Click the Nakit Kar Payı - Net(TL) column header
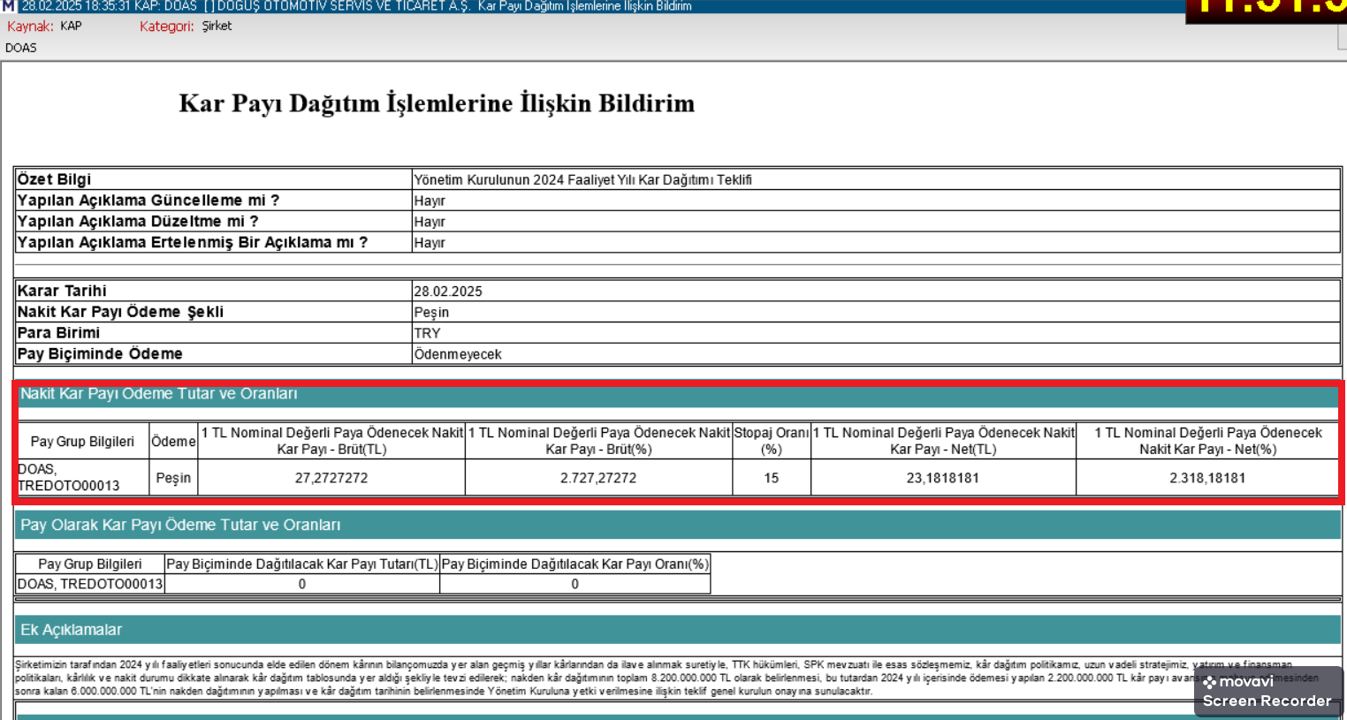 (943, 441)
